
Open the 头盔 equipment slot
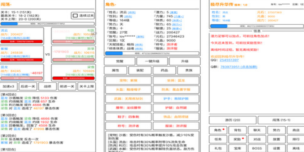coord(128,90)
